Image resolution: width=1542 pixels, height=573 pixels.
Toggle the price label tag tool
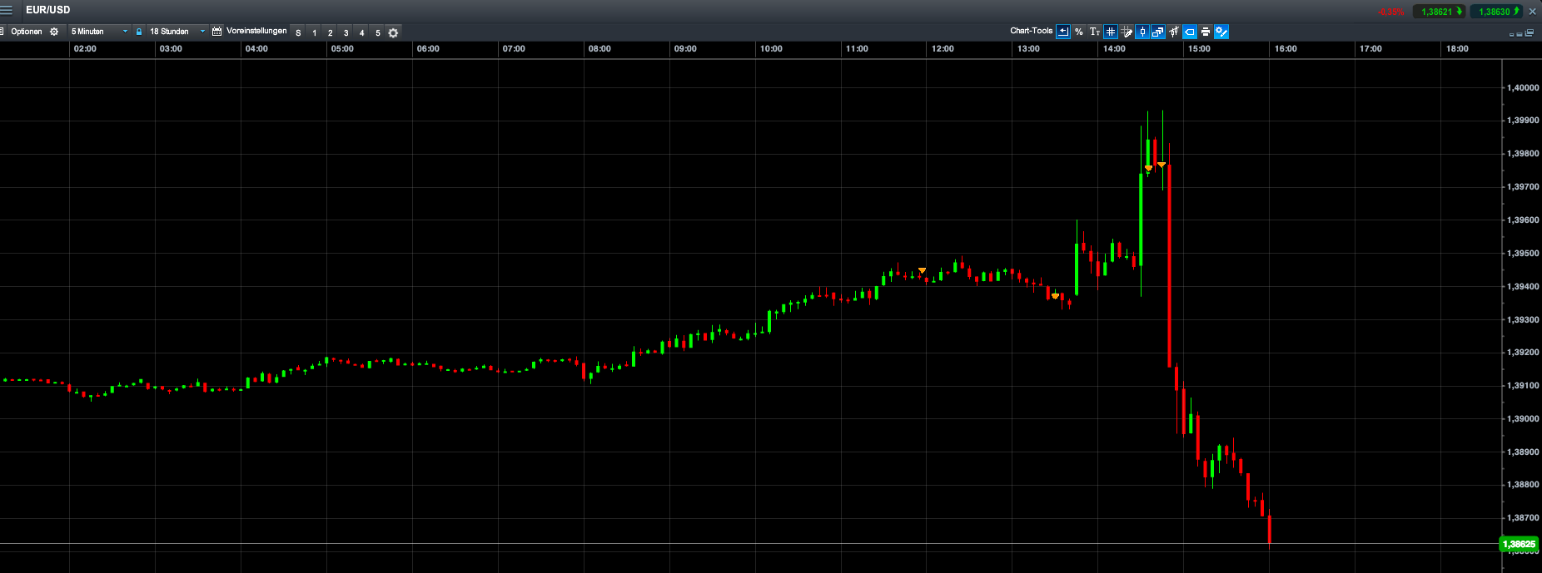(x=1190, y=32)
